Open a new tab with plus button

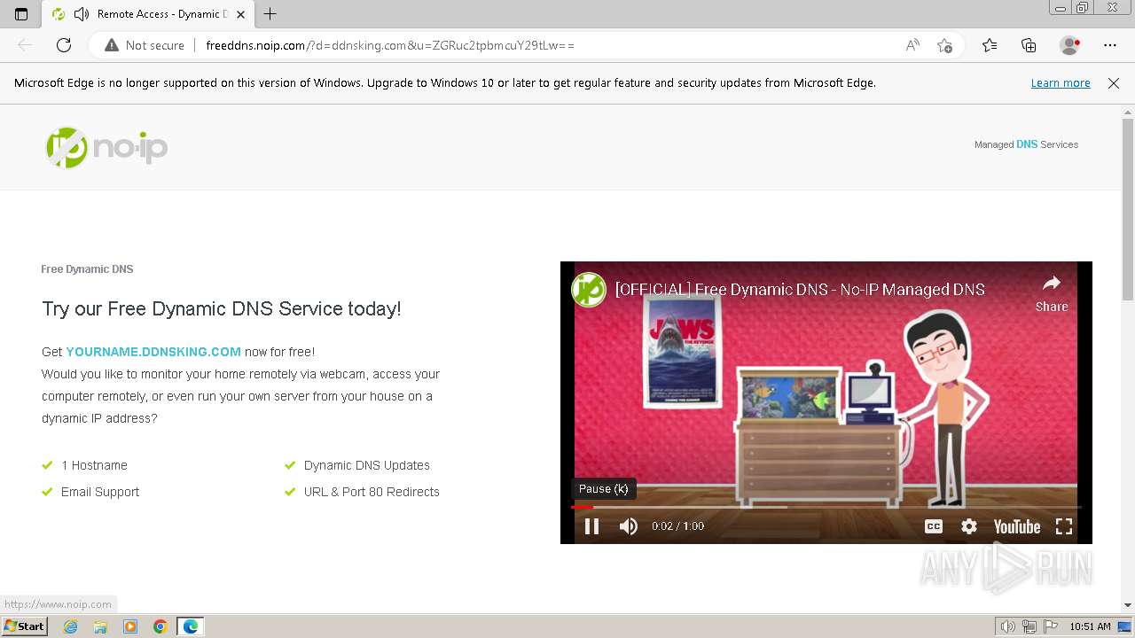pos(270,14)
